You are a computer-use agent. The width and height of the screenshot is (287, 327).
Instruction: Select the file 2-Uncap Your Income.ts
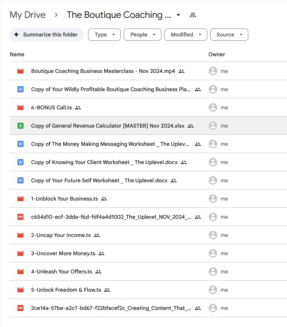[x=61, y=235]
